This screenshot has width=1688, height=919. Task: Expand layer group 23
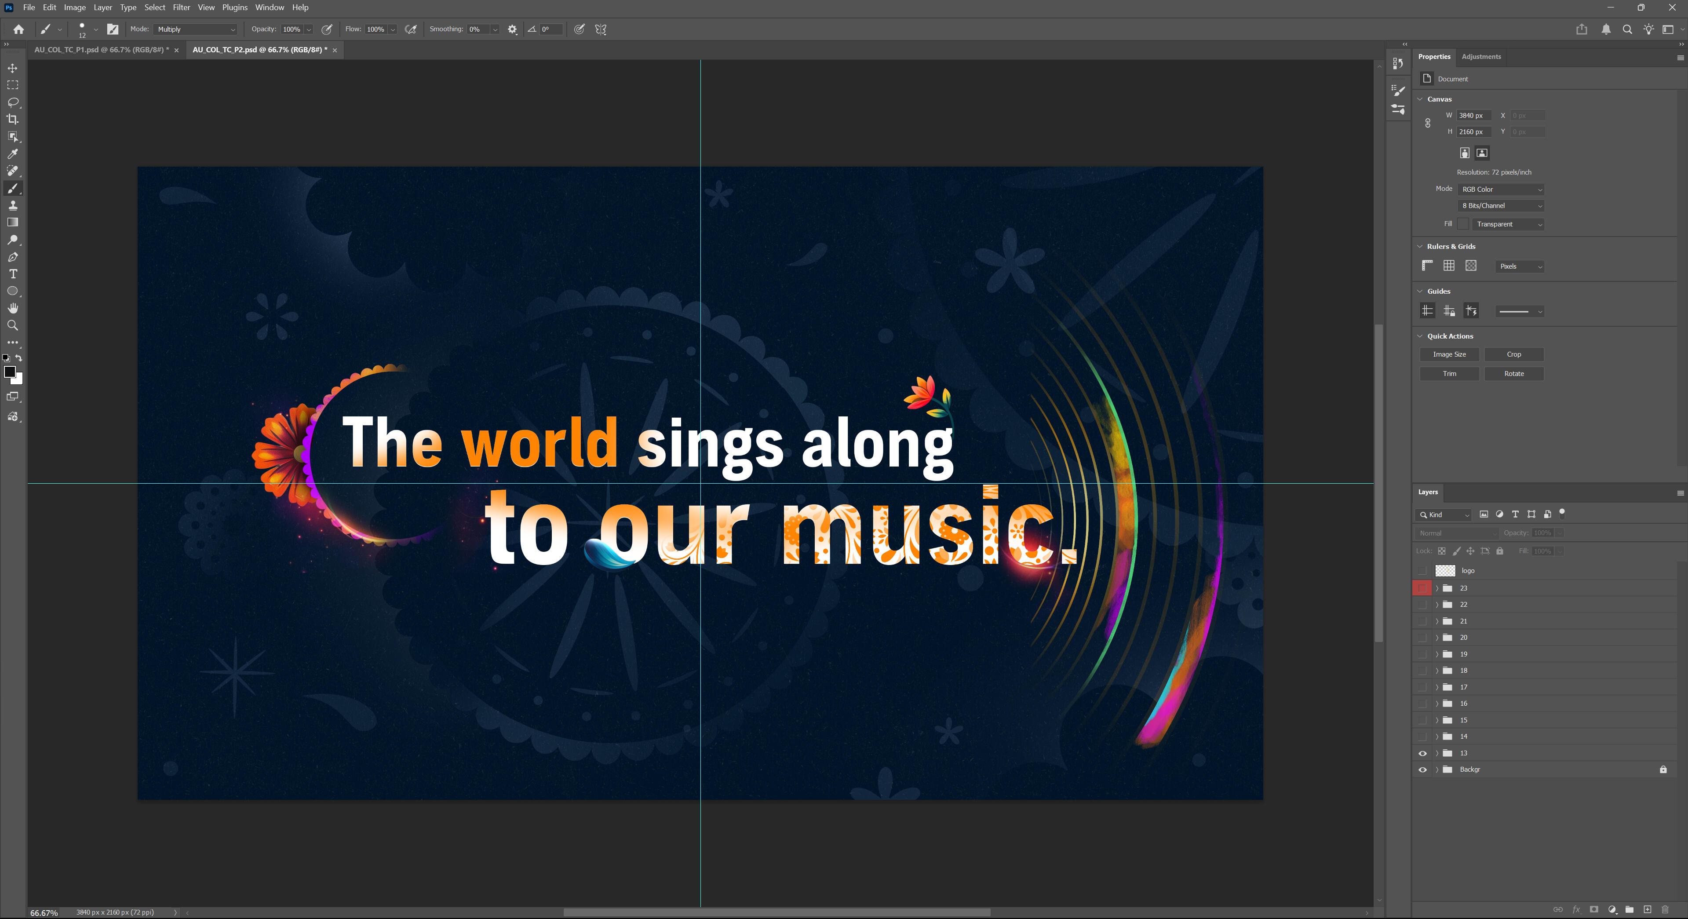[1437, 588]
